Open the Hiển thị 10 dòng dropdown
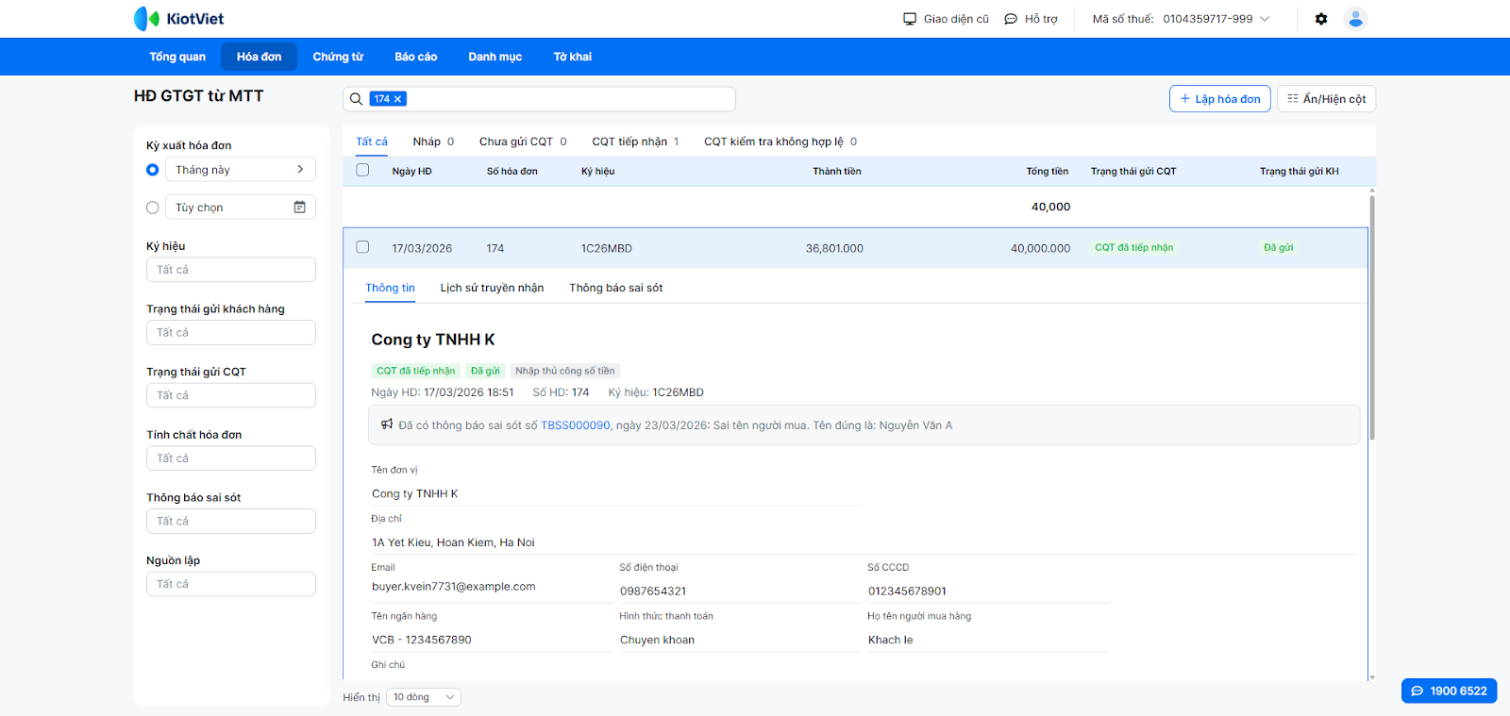This screenshot has height=716, width=1510. click(x=423, y=697)
